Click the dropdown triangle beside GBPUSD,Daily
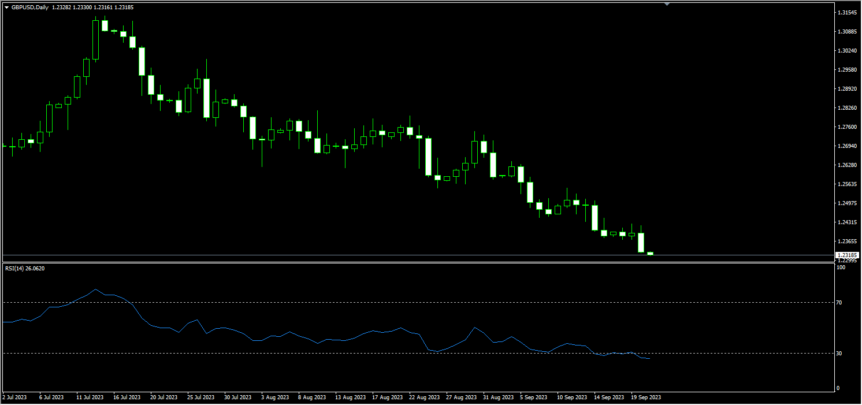862x405 pixels. (7, 7)
